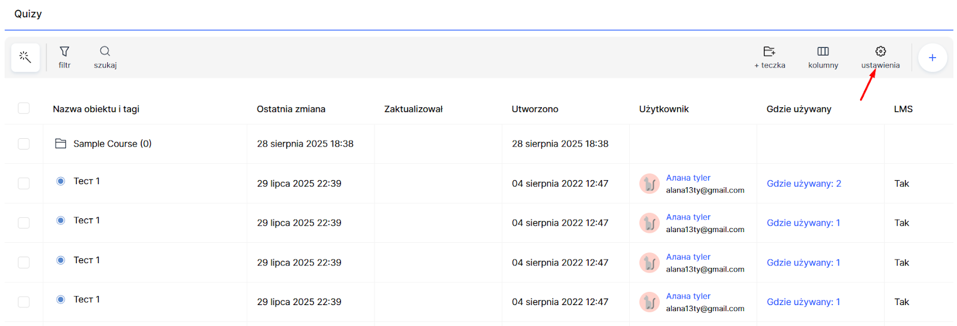
Task: Click the szukaj search icon
Action: click(105, 51)
